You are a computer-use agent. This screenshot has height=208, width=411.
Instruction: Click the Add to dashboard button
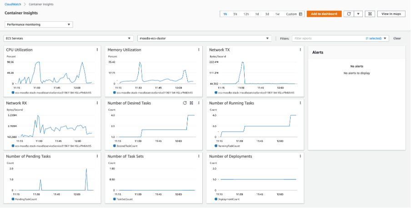pyautogui.click(x=324, y=14)
